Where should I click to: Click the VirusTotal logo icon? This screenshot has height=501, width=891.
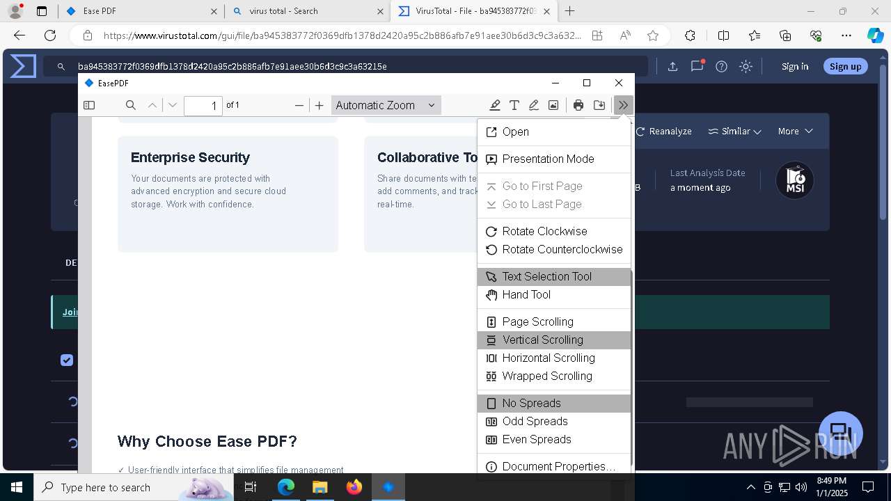[23, 66]
